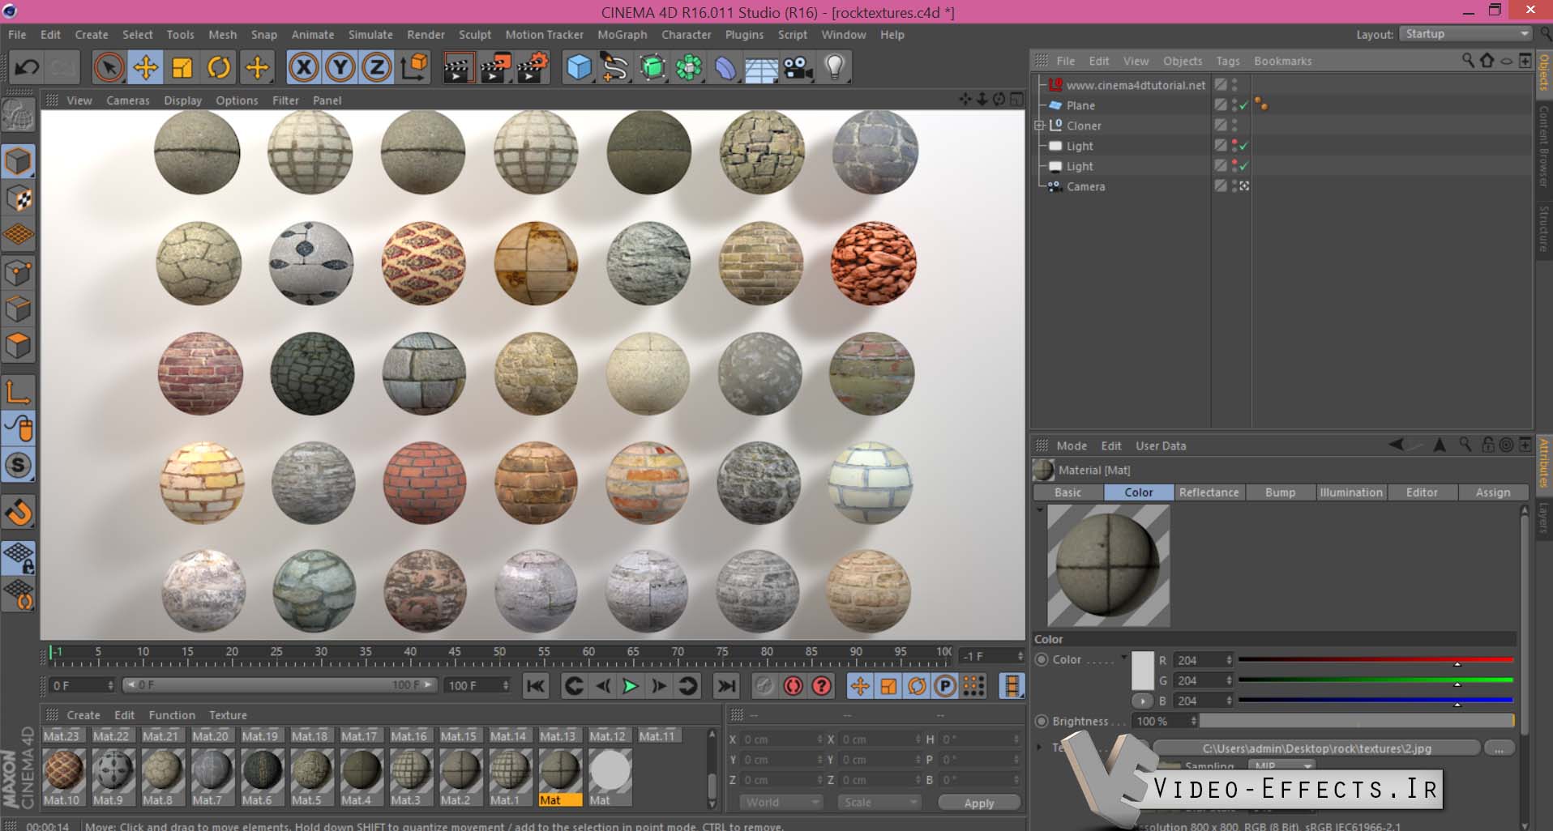Toggle Camera active view target icon
This screenshot has width=1553, height=831.
tap(1244, 186)
